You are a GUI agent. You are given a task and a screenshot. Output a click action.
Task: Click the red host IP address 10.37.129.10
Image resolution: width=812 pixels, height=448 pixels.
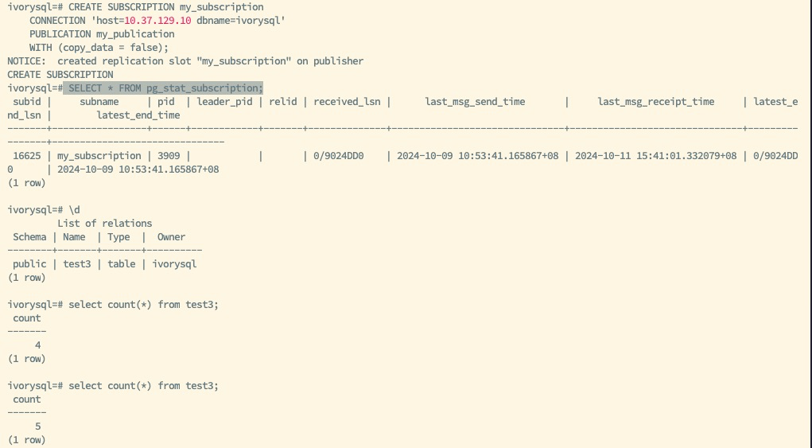(157, 20)
